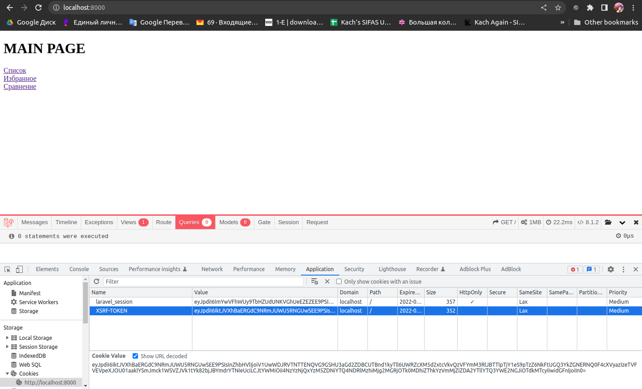Open the Избранное link
642x389 pixels.
pyautogui.click(x=20, y=78)
